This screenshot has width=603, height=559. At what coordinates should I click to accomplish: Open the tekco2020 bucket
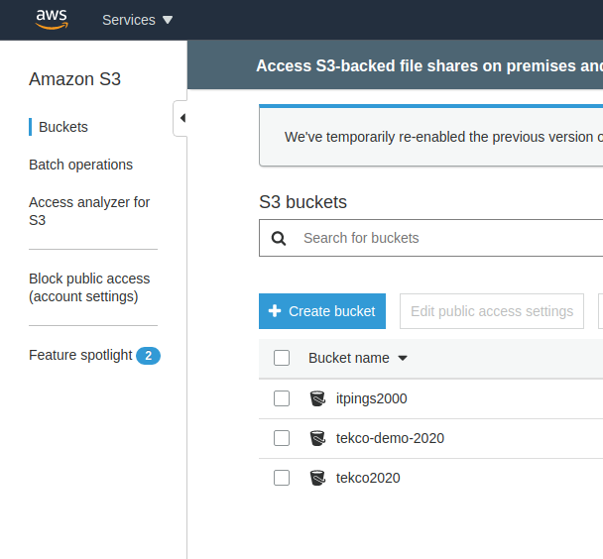tap(368, 478)
